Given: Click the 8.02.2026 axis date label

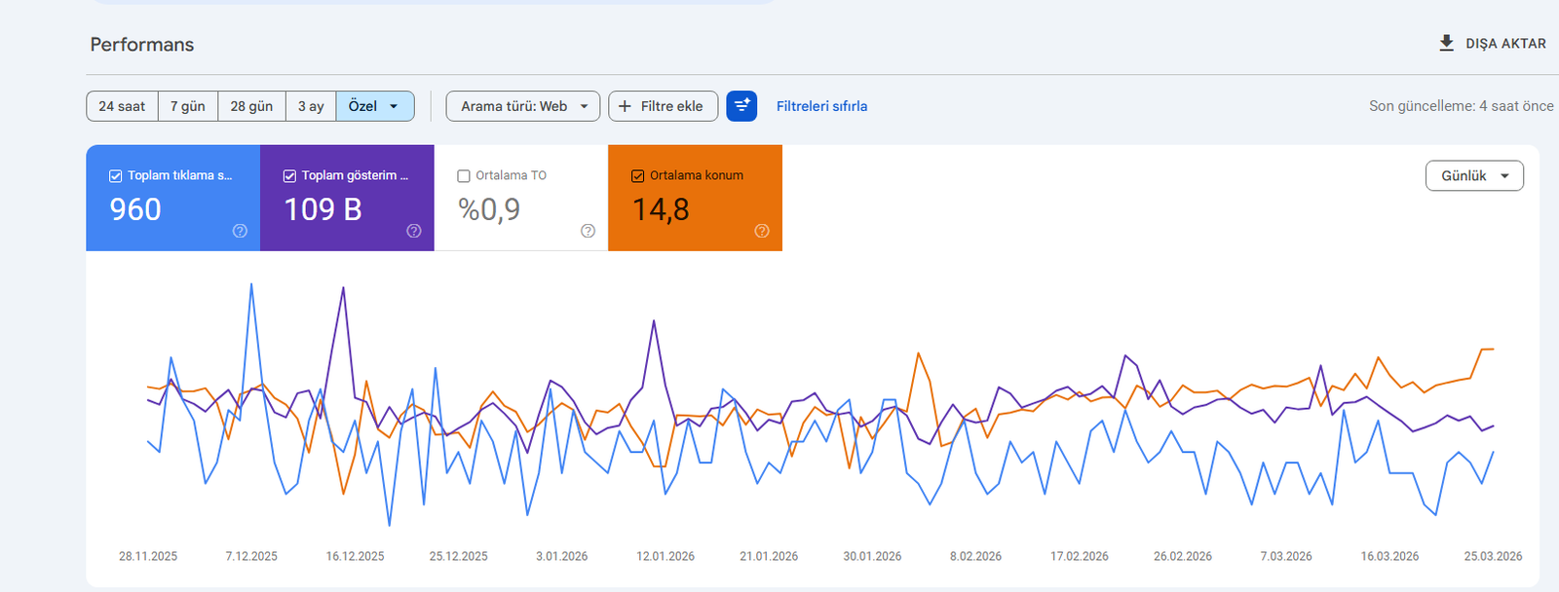Looking at the screenshot, I should [x=975, y=556].
